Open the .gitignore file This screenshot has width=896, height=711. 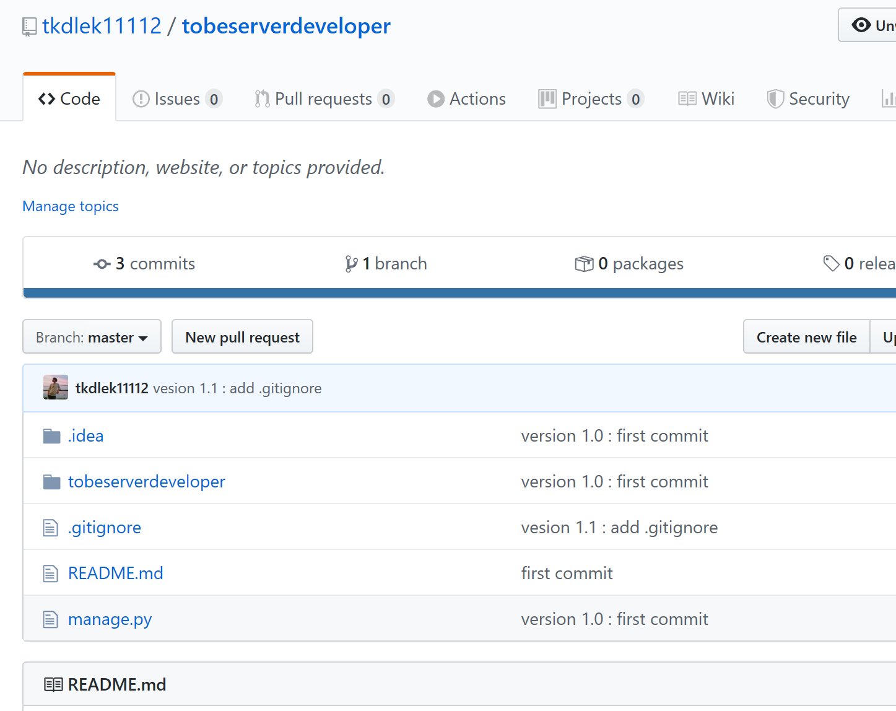105,528
